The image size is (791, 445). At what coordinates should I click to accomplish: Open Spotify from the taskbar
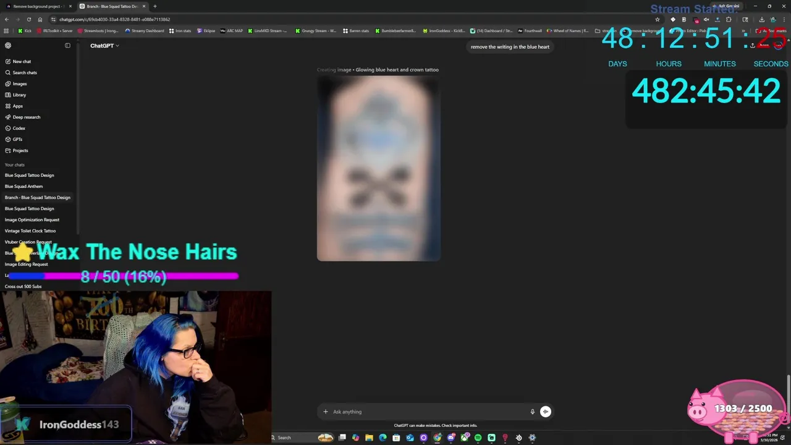point(478,438)
